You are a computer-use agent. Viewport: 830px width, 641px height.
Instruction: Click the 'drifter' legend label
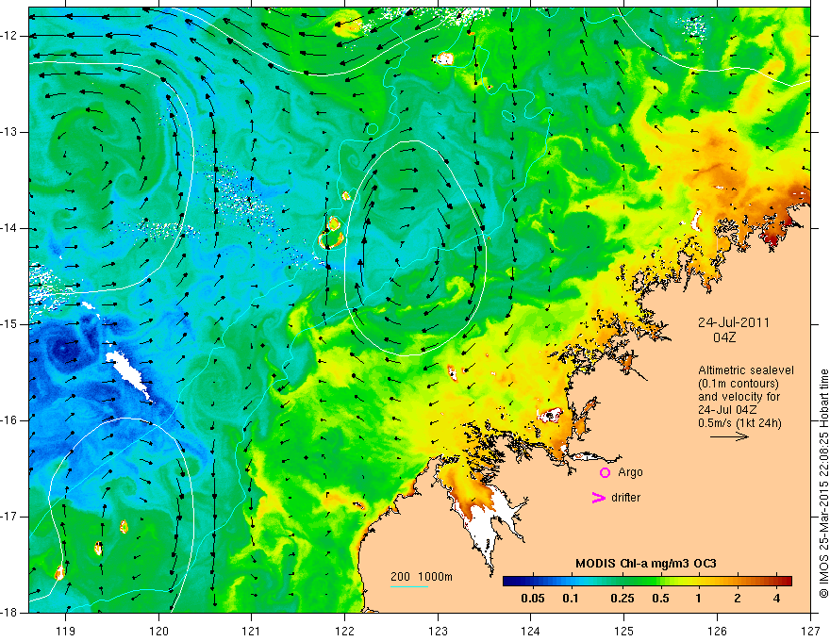[x=625, y=498]
